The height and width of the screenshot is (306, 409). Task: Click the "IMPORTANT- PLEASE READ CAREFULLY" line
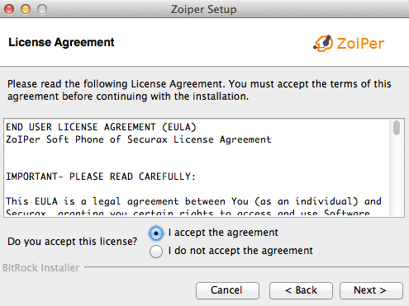[101, 177]
